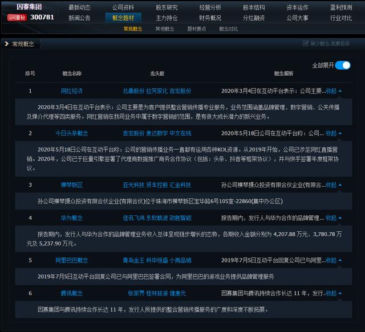Collapse the 腾讯概念 row via 收起
The image size is (365, 332).
click(333, 293)
